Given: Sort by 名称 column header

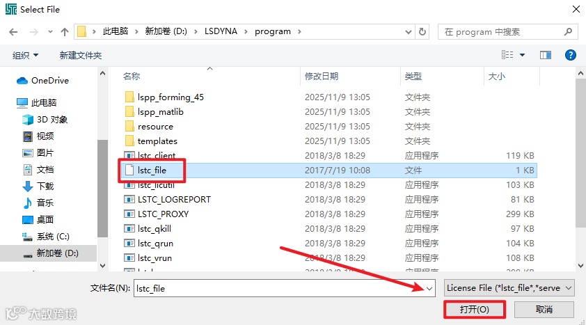Looking at the screenshot, I should coord(132,77).
